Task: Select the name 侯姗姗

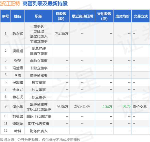Action: 18,51
